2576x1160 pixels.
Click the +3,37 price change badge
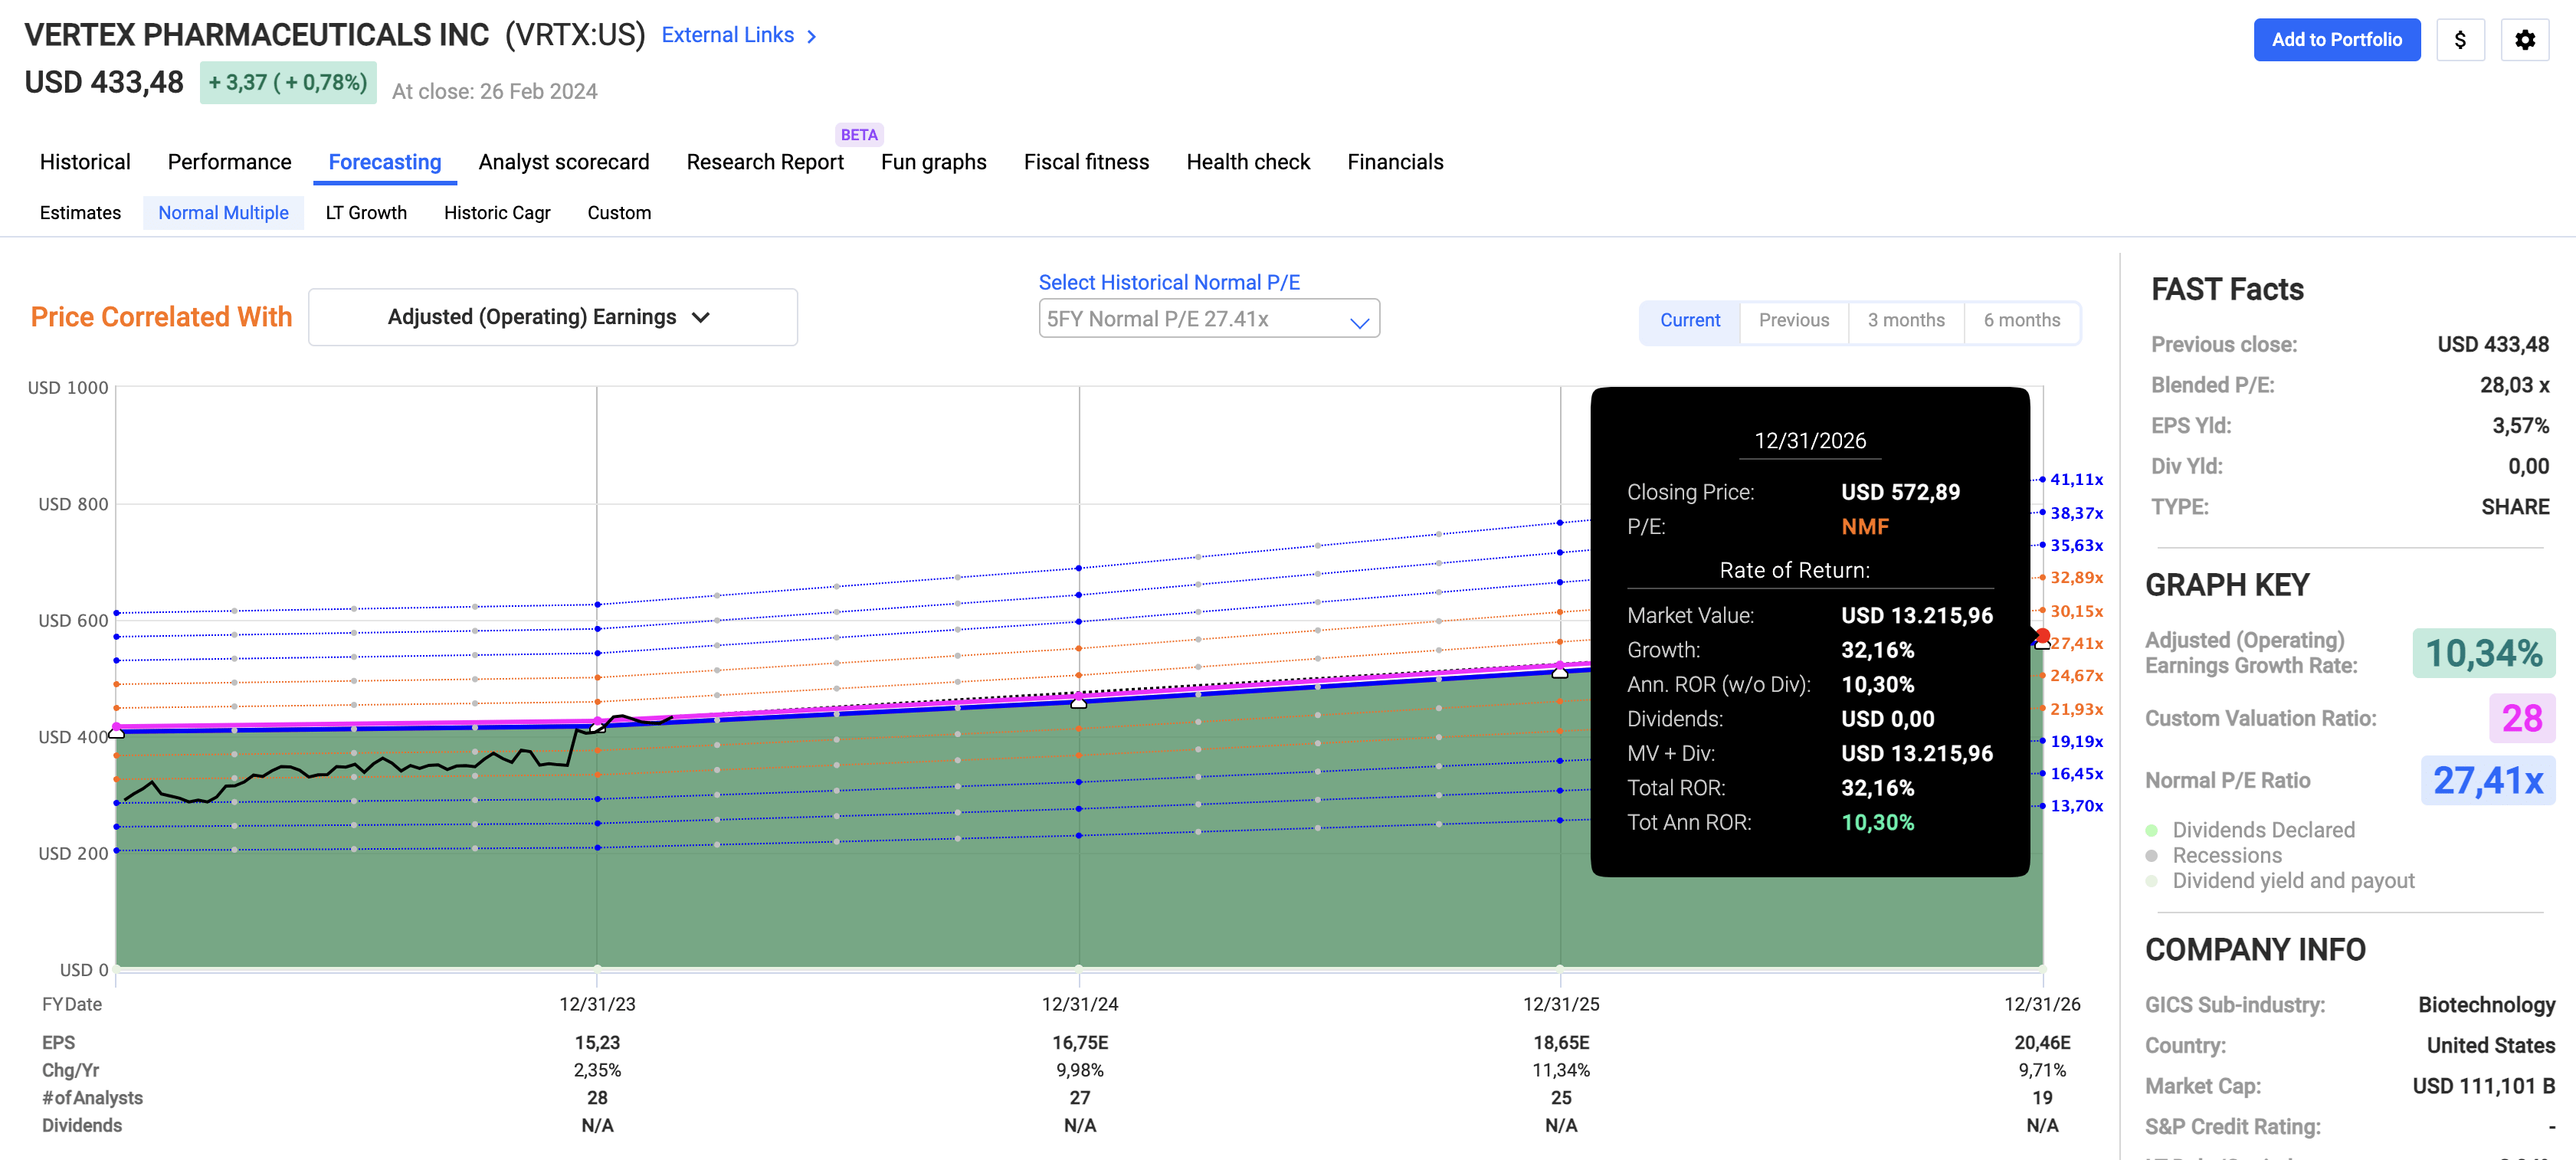288,82
